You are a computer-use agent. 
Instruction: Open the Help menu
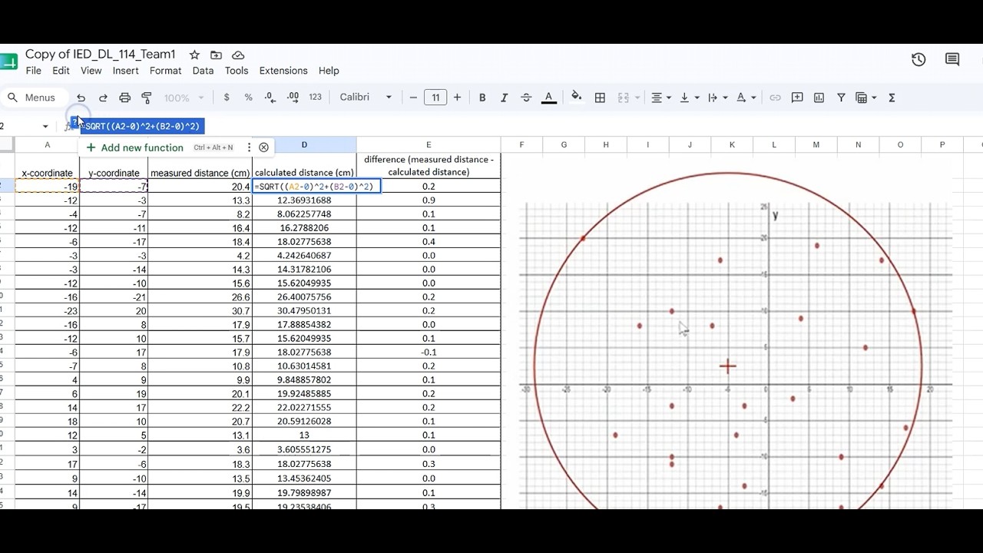tap(329, 71)
